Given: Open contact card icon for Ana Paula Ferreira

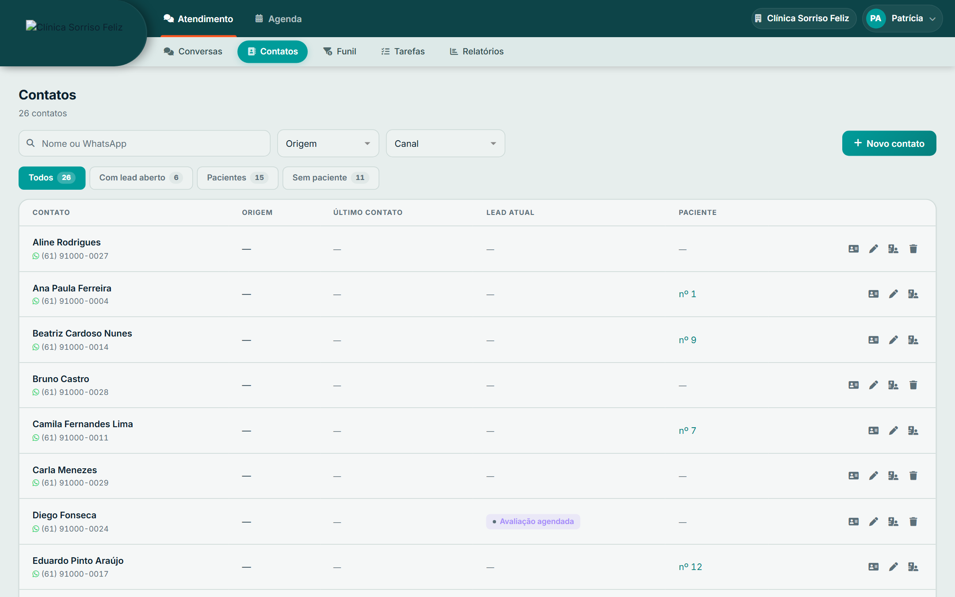Looking at the screenshot, I should click(873, 294).
